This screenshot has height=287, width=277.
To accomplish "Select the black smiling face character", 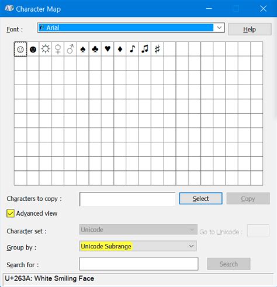I will [x=33, y=49].
